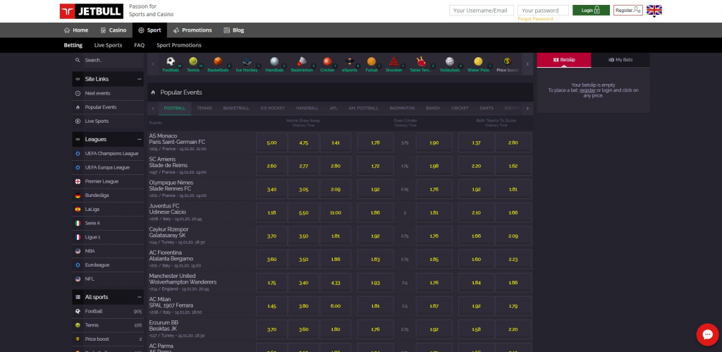The image size is (722, 352).
Task: Open the Promotions menu
Action: click(192, 30)
